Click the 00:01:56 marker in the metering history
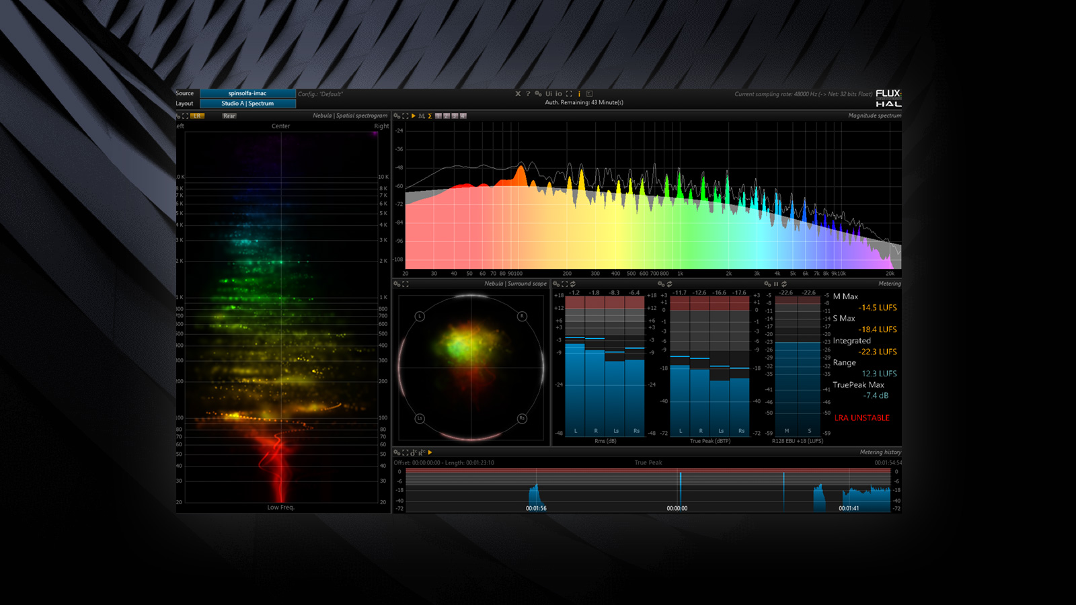This screenshot has width=1076, height=605. [x=536, y=508]
